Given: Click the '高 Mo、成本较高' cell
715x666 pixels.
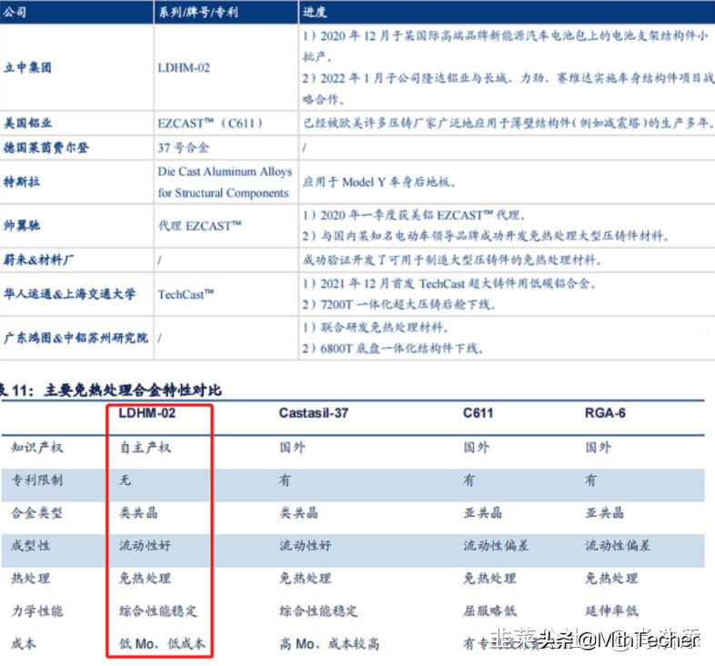Looking at the screenshot, I should click(x=329, y=643).
